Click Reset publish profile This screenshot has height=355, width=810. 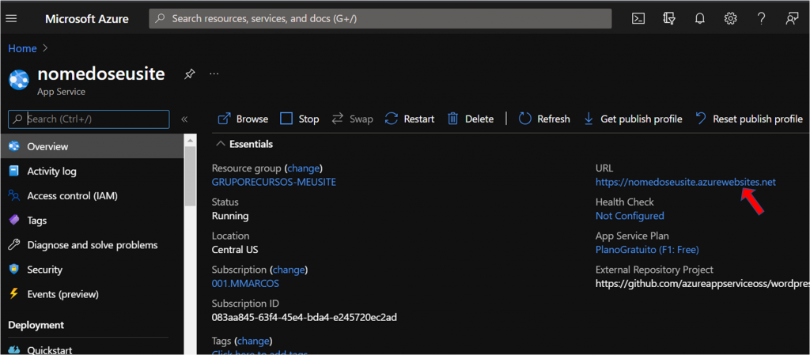[748, 119]
